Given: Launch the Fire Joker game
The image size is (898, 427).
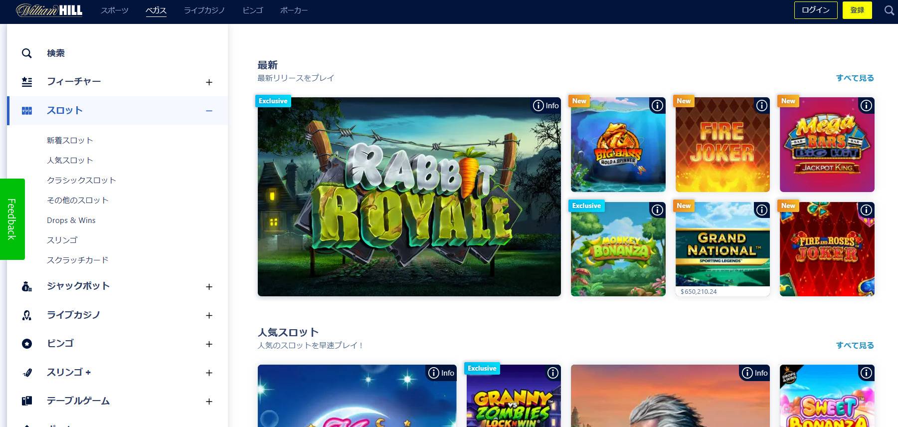Looking at the screenshot, I should pyautogui.click(x=722, y=145).
